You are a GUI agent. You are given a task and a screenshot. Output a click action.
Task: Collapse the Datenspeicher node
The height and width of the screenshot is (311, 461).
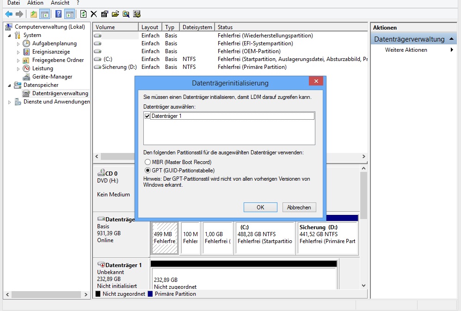[9, 85]
